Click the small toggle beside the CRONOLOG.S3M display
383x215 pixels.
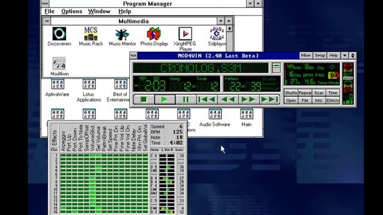coord(276,67)
